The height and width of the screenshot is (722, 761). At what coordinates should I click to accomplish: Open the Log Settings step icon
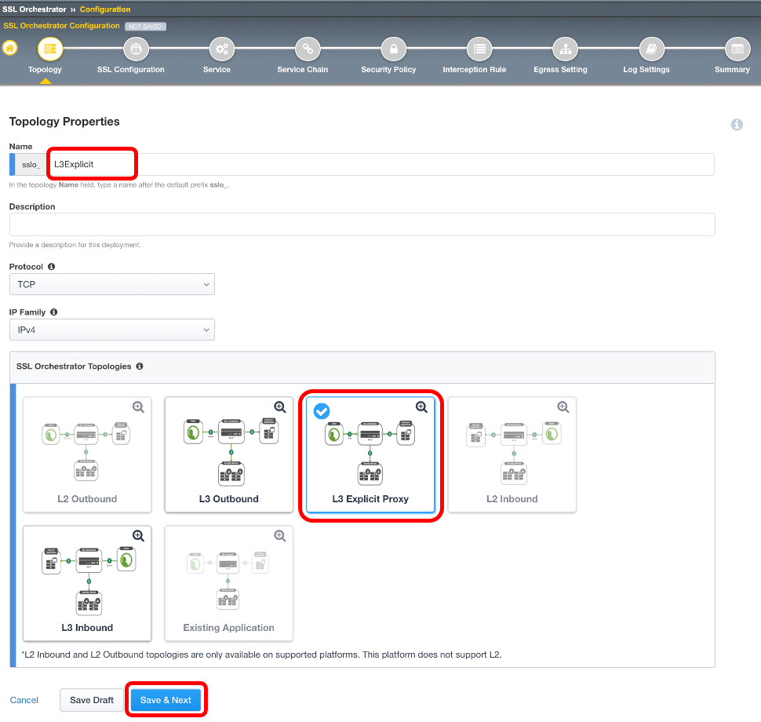[x=651, y=49]
